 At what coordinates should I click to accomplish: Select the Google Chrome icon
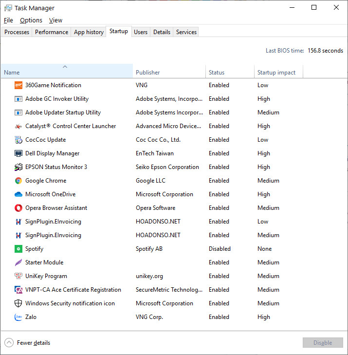(x=18, y=181)
